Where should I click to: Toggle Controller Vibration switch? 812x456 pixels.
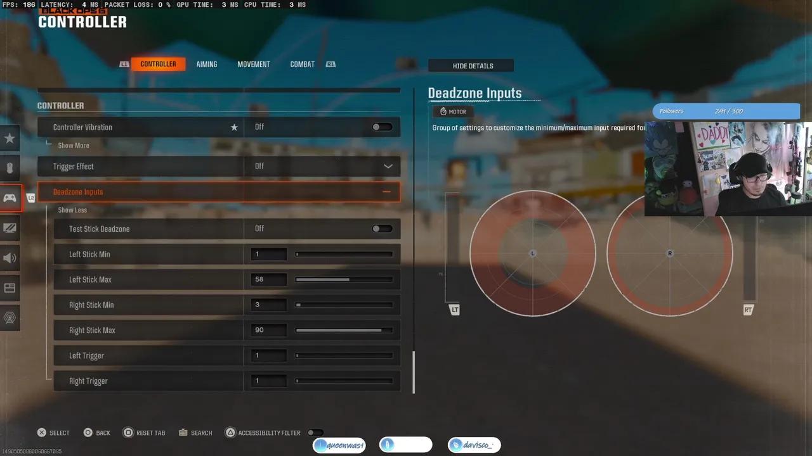point(382,127)
